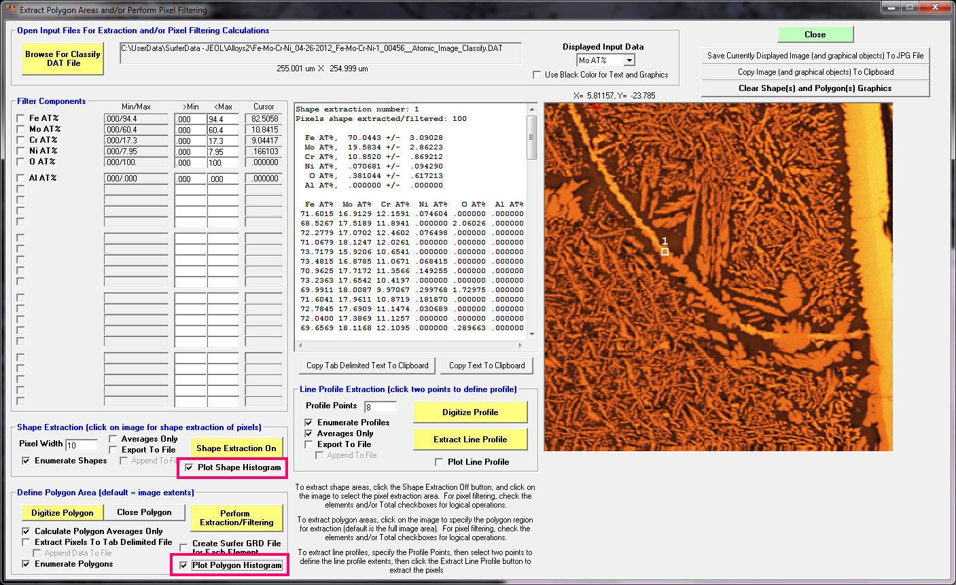The width and height of the screenshot is (956, 585).
Task: Open the Displayed Input Data dropdown
Action: pos(629,60)
